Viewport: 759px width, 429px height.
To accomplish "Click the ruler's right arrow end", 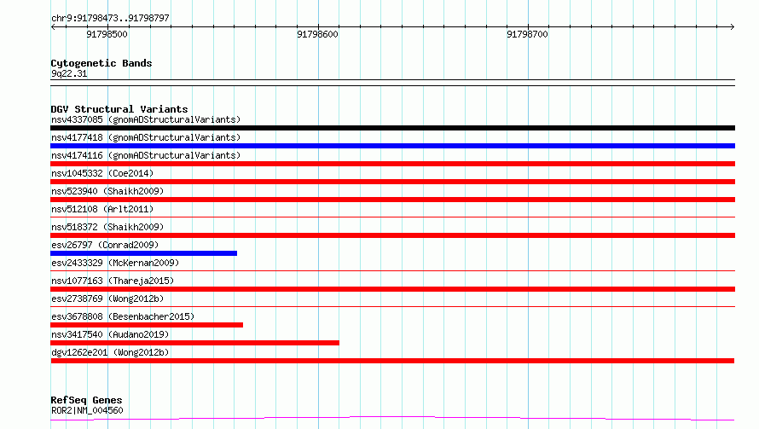I will (733, 27).
